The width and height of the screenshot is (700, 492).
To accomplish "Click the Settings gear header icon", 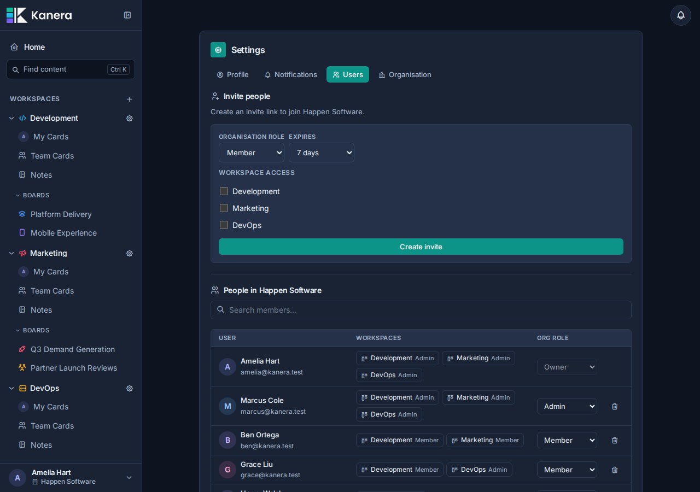I will click(218, 50).
